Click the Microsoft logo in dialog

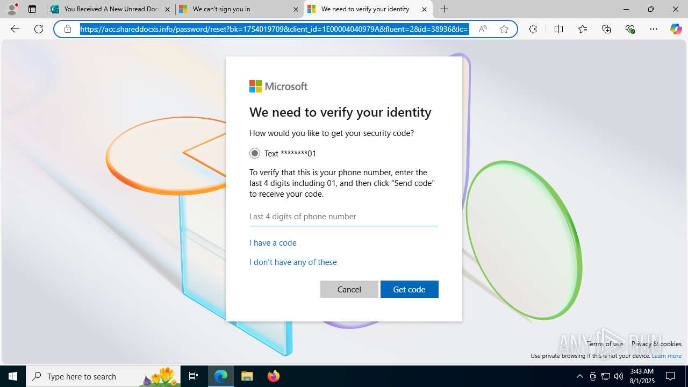click(x=278, y=87)
